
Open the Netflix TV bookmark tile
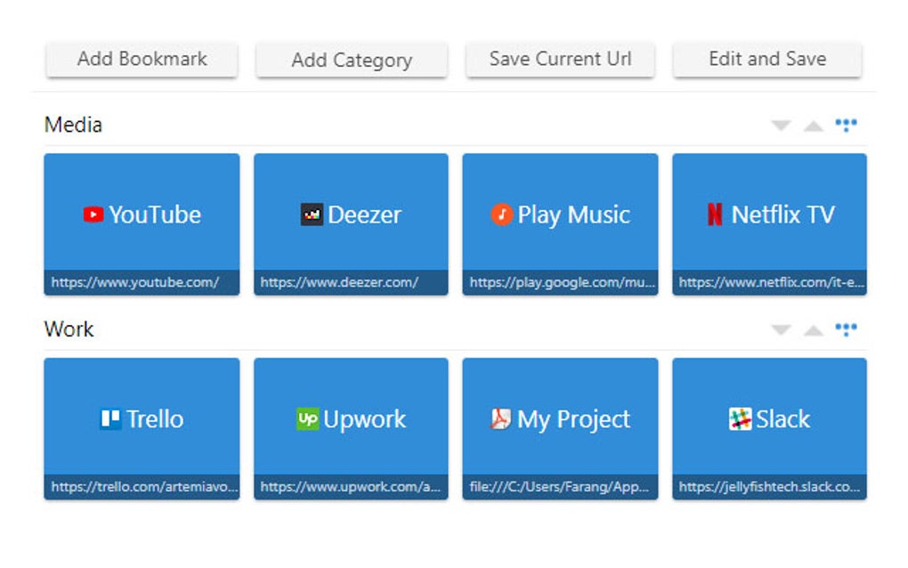click(x=769, y=214)
